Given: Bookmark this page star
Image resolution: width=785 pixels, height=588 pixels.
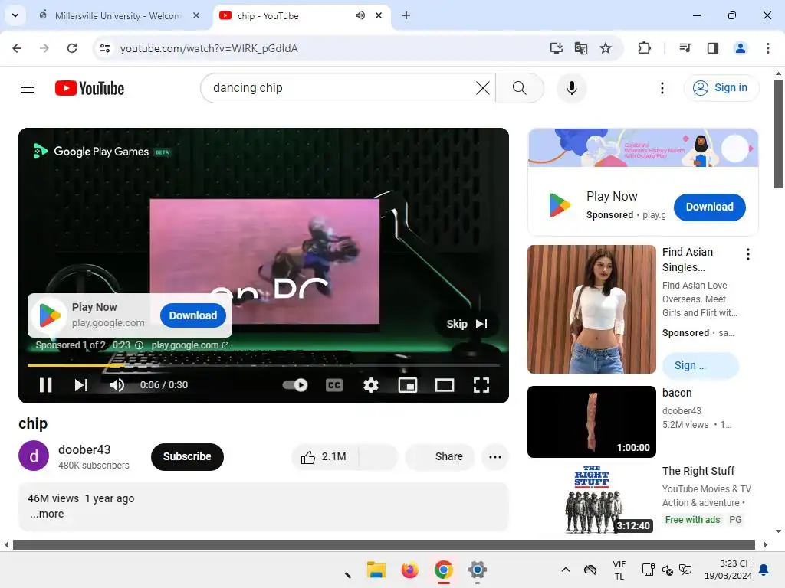Looking at the screenshot, I should (x=606, y=48).
